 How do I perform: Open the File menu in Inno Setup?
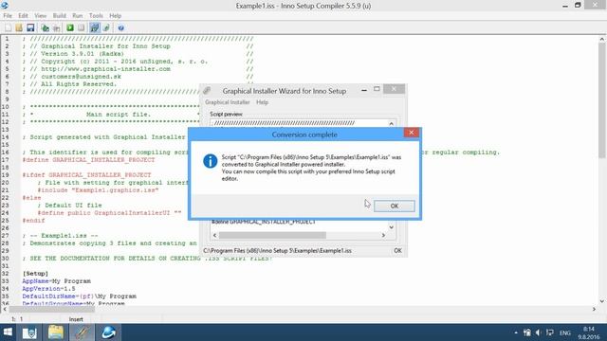pos(8,16)
